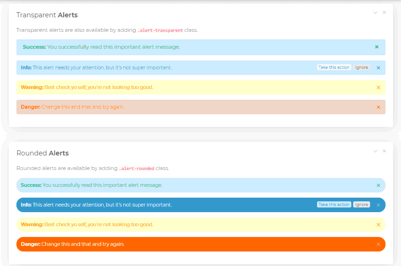The width and height of the screenshot is (401, 266).
Task: Dismiss the rounded Info alert
Action: pyautogui.click(x=378, y=205)
